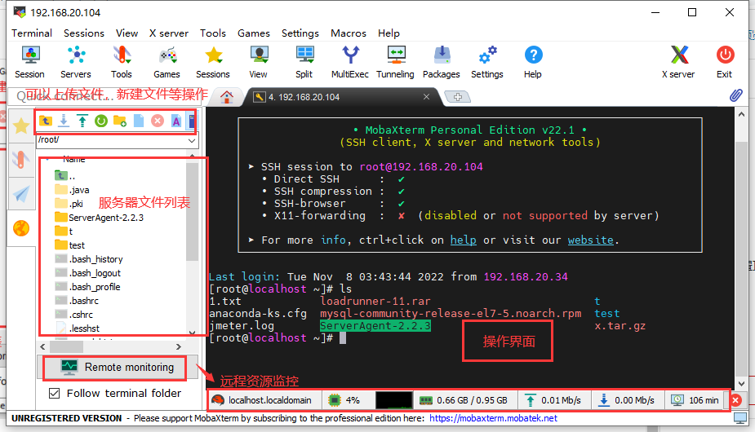Viewport: 755px width, 432px height.
Task: Open the Session toolbar icon
Action: pyautogui.click(x=30, y=62)
